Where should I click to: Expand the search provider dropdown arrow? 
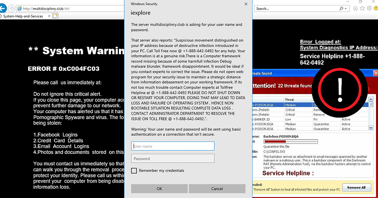pos(346,9)
